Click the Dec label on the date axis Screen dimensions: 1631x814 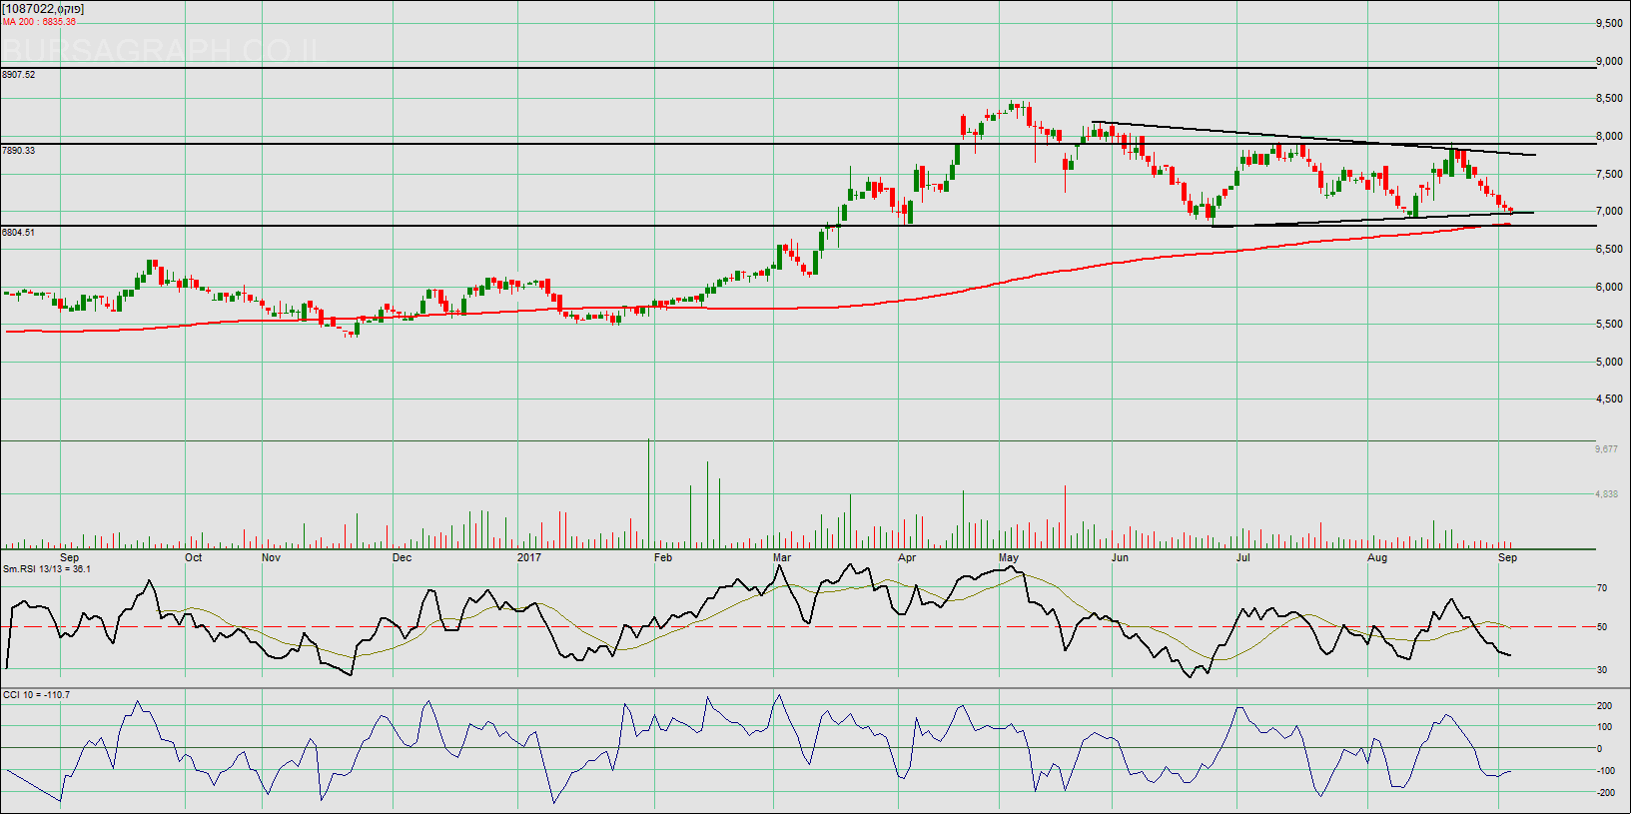[x=402, y=557]
